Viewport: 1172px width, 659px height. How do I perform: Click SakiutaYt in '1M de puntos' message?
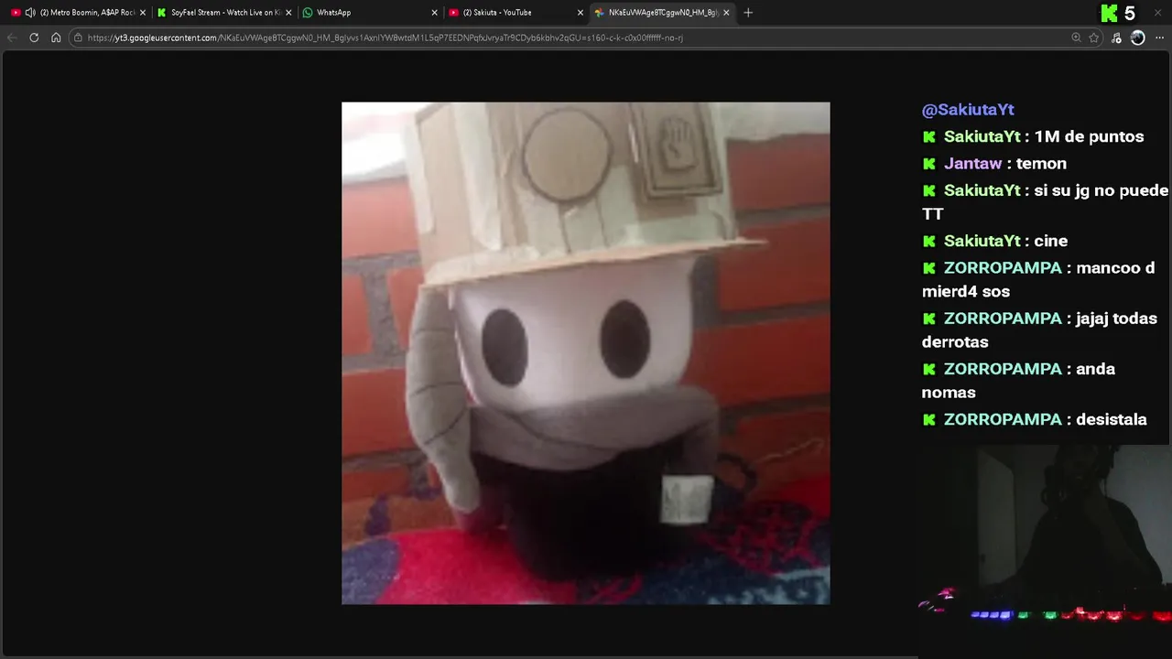982,136
